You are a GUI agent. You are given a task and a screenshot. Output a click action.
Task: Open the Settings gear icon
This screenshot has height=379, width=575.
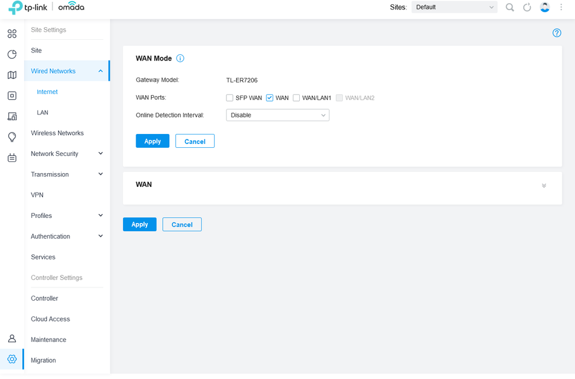tap(12, 359)
